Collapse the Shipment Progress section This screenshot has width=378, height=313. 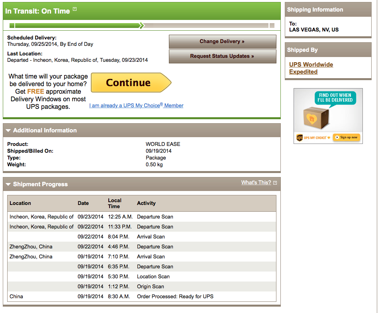8,184
